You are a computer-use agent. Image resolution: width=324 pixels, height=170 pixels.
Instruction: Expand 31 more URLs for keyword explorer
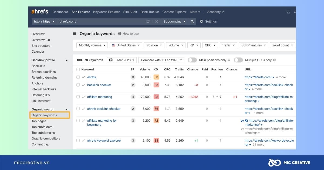pos(258,145)
